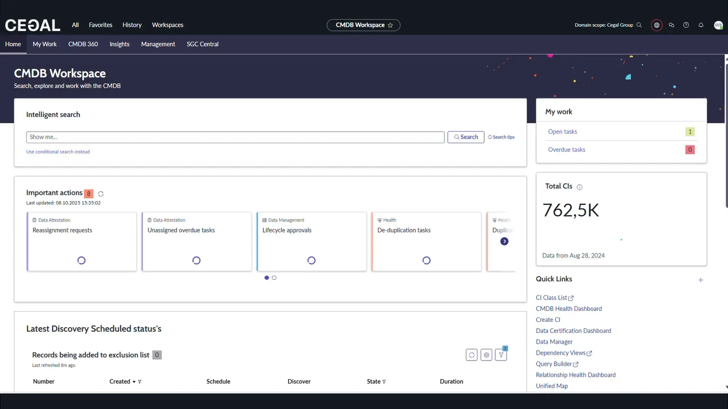
Task: Open the exclusion list filter icon
Action: (x=501, y=355)
